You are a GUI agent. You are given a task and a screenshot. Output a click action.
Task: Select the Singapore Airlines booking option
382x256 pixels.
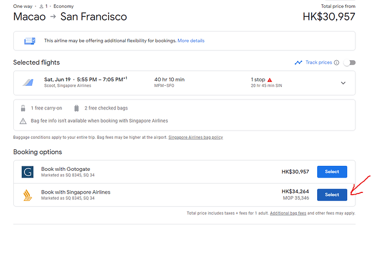(332, 195)
